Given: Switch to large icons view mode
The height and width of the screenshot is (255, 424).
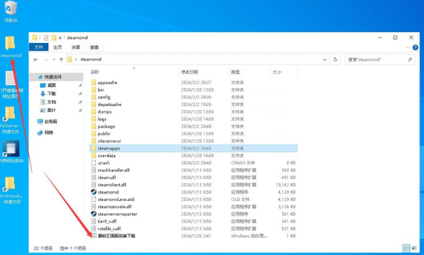Looking at the screenshot, I should pyautogui.click(x=414, y=248).
